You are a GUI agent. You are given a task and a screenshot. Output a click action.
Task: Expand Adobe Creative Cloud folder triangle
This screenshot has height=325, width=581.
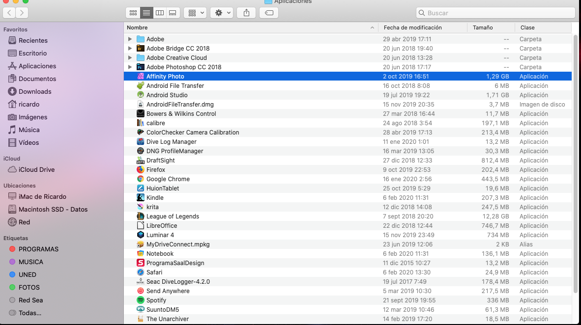point(130,58)
